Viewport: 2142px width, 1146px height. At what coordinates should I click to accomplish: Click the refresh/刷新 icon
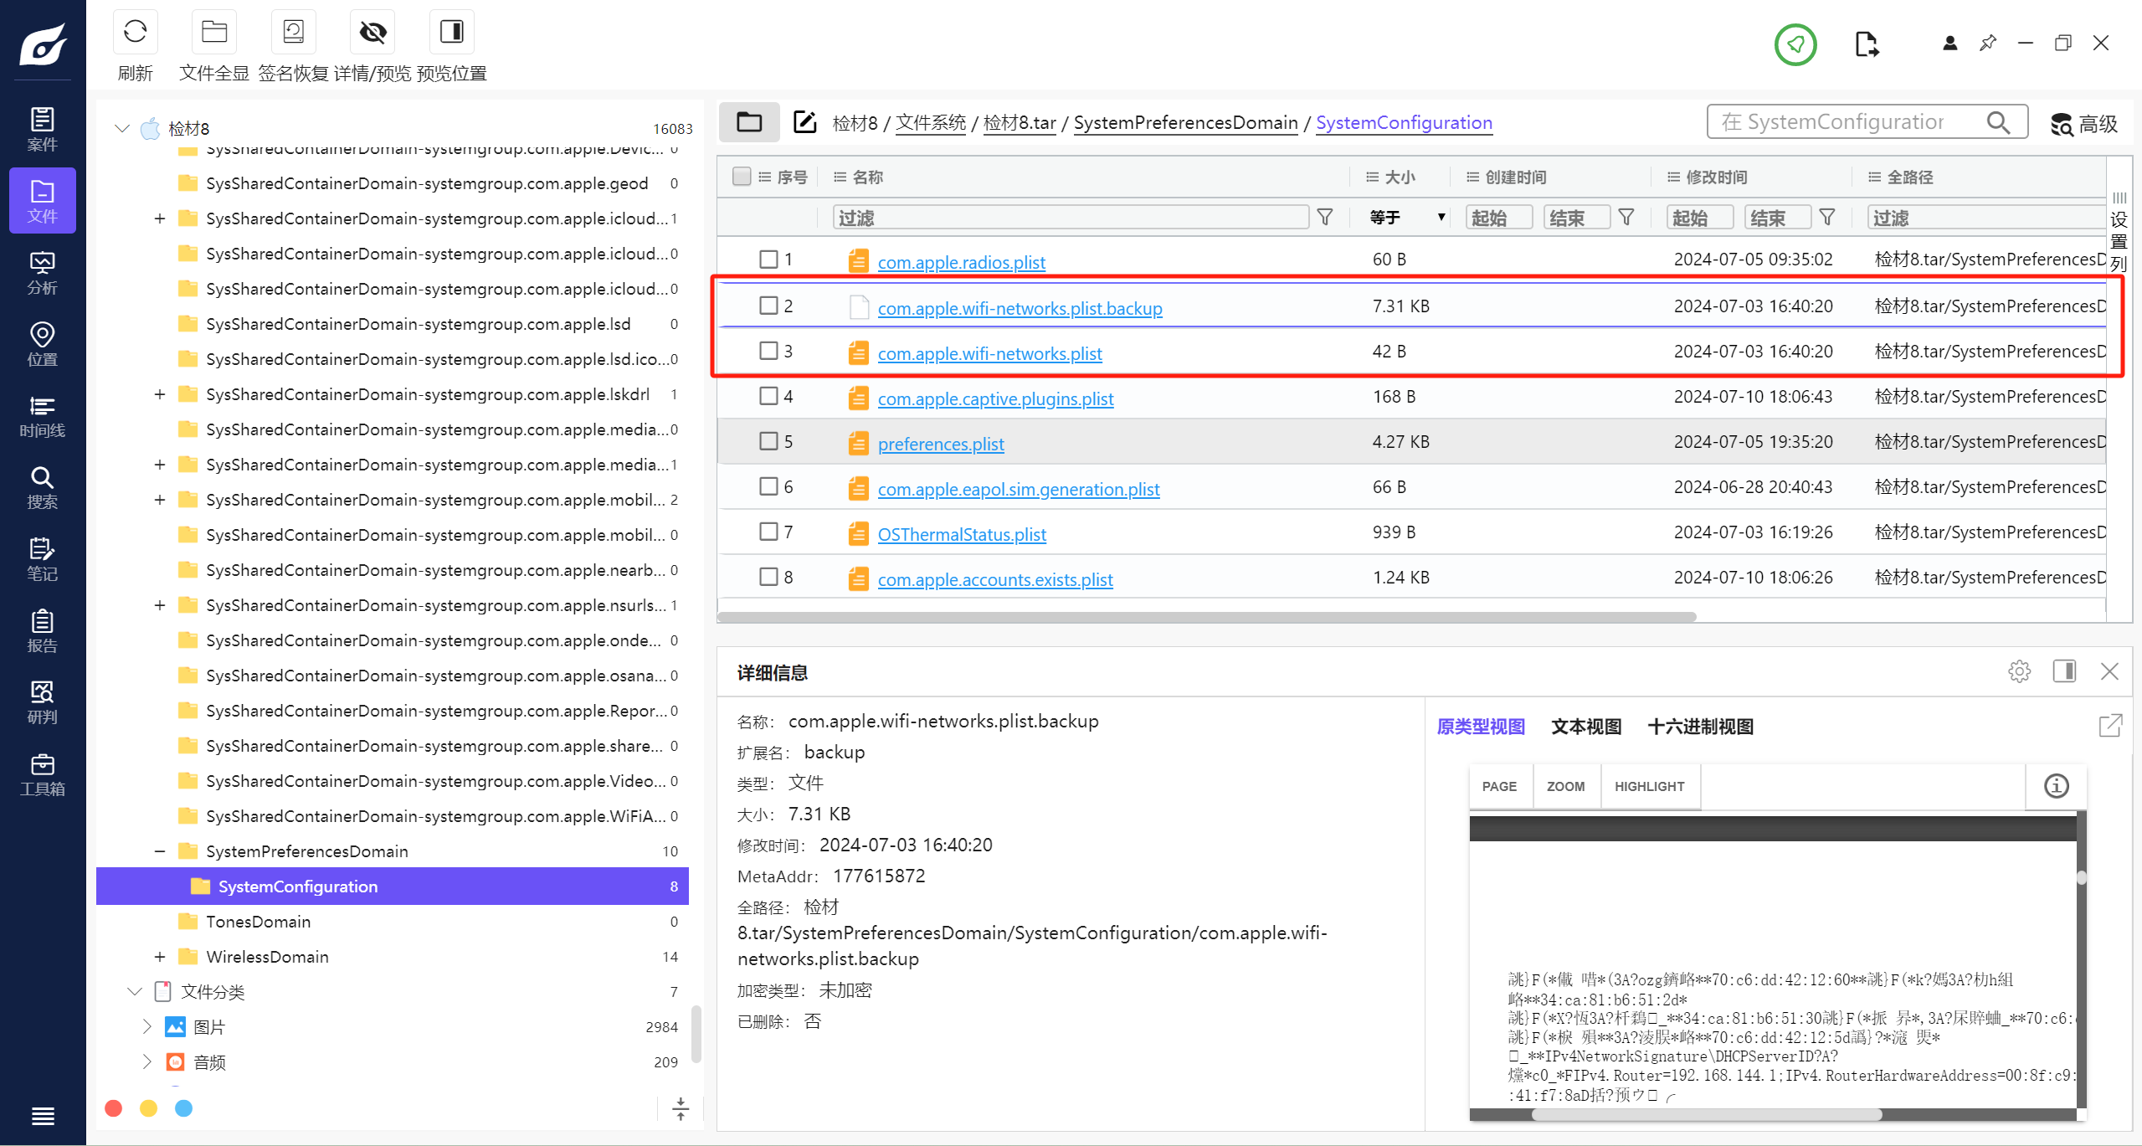136,31
